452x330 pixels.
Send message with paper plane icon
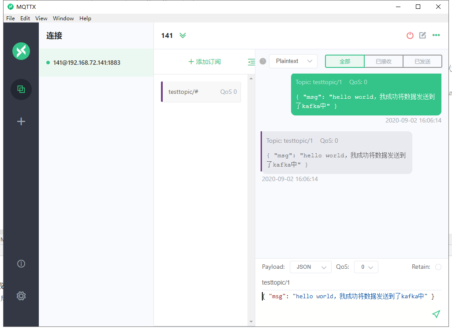[x=437, y=314]
